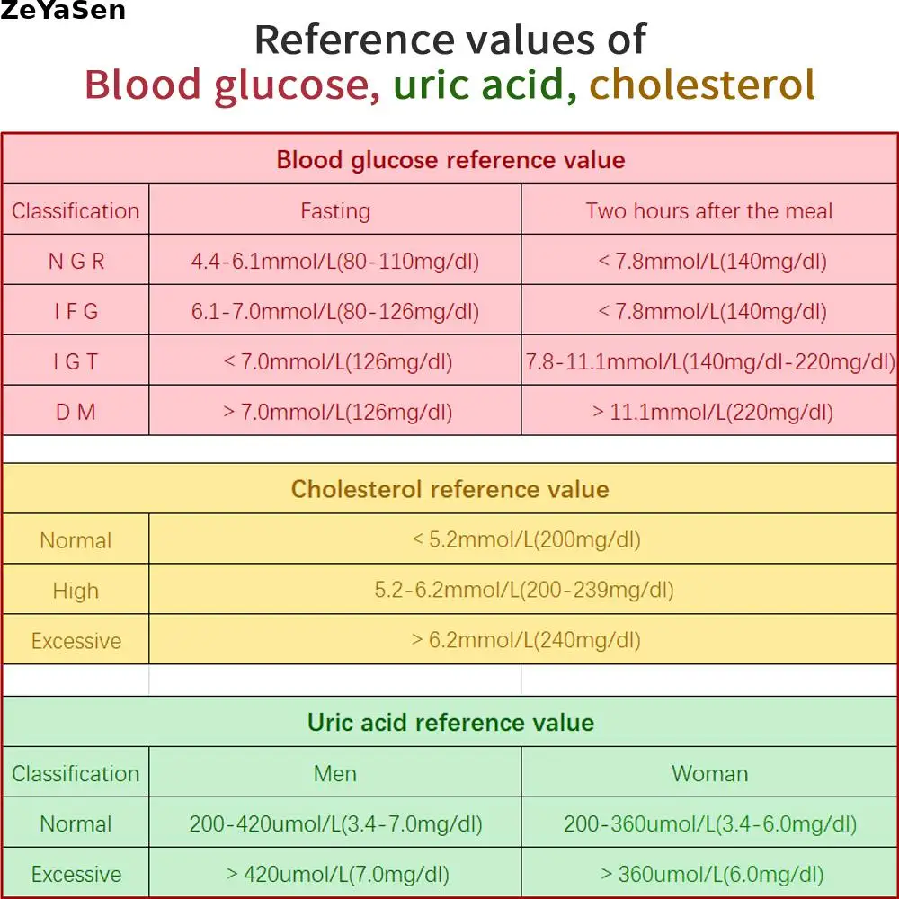
Task: Select the Men column header
Action: point(335,774)
